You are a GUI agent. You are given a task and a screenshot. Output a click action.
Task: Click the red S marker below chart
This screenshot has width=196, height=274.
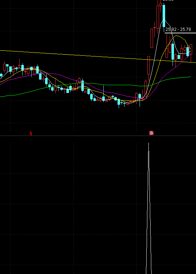tap(31, 133)
